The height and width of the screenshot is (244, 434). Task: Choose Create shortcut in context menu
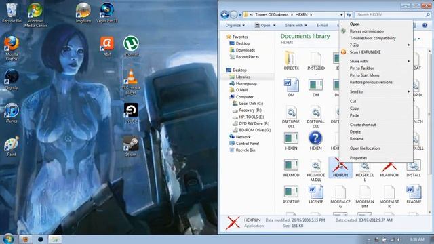376,125
